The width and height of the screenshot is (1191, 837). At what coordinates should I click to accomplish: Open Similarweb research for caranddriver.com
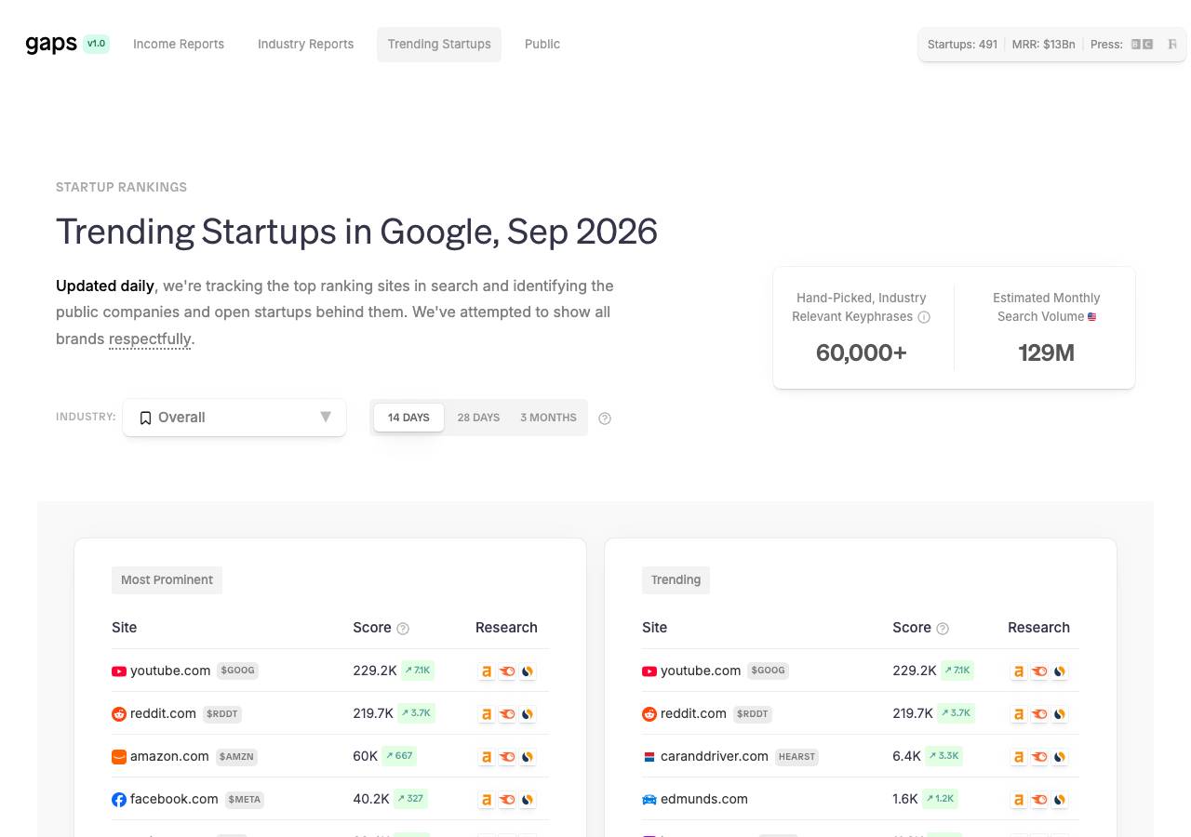click(x=1060, y=756)
